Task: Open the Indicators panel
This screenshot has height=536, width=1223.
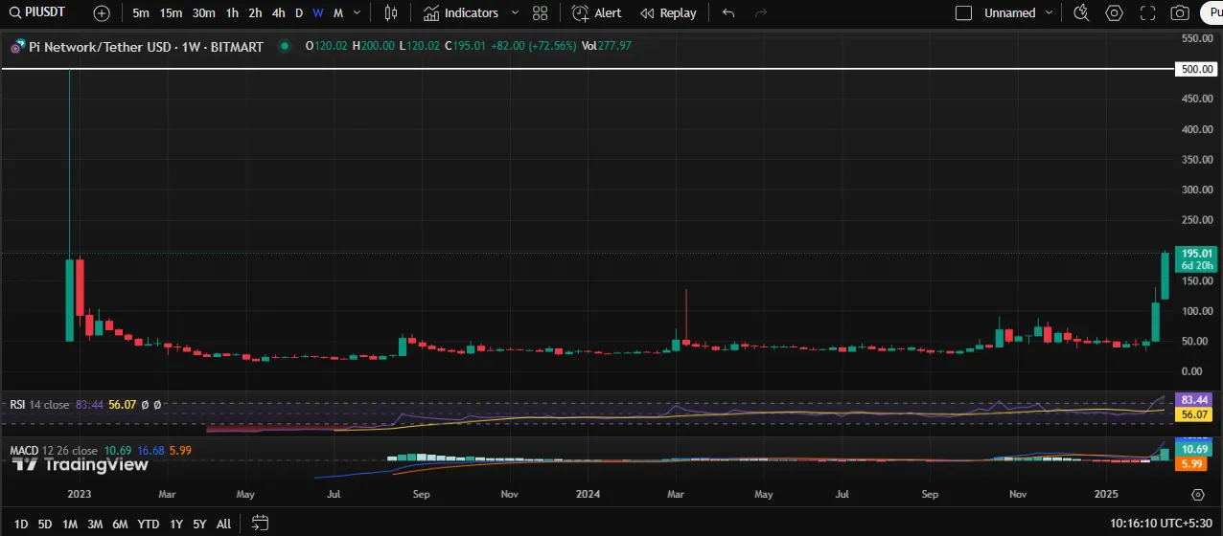Action: 462,13
